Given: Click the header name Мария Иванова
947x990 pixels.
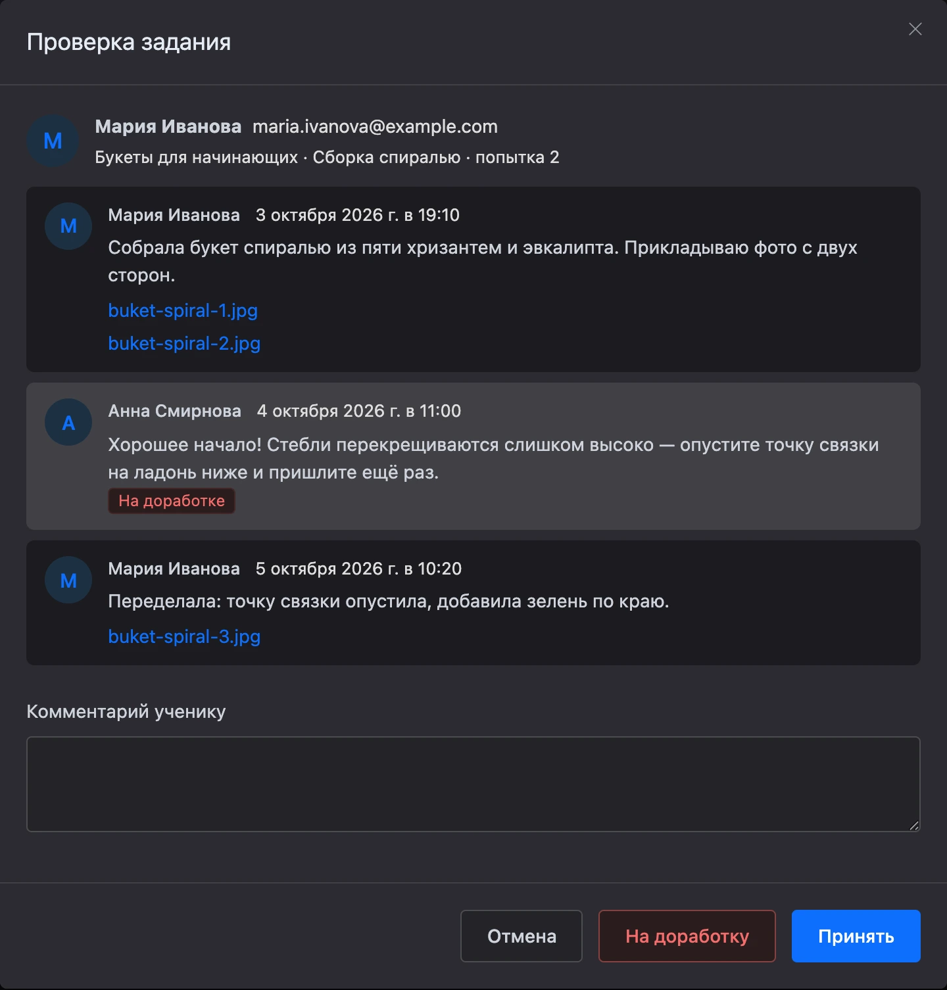Looking at the screenshot, I should pyautogui.click(x=168, y=126).
